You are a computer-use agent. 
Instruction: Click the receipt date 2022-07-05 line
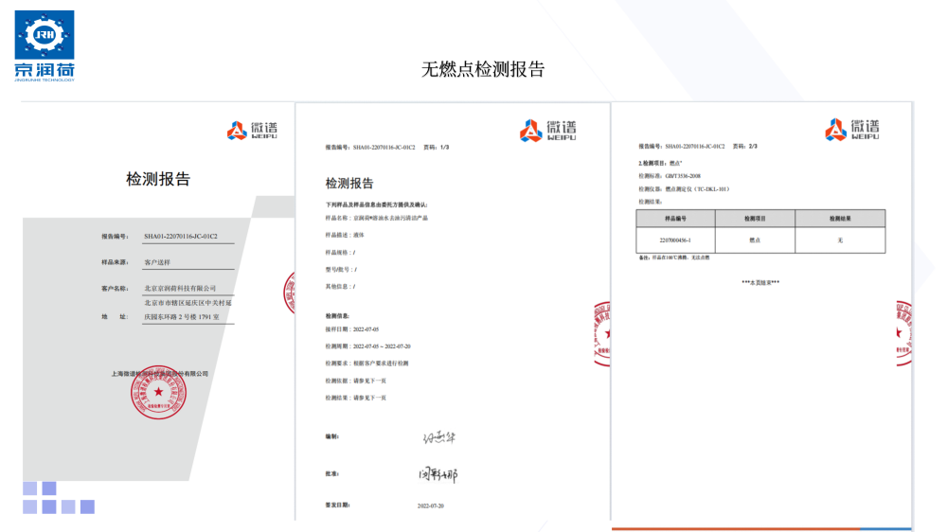[x=352, y=329]
